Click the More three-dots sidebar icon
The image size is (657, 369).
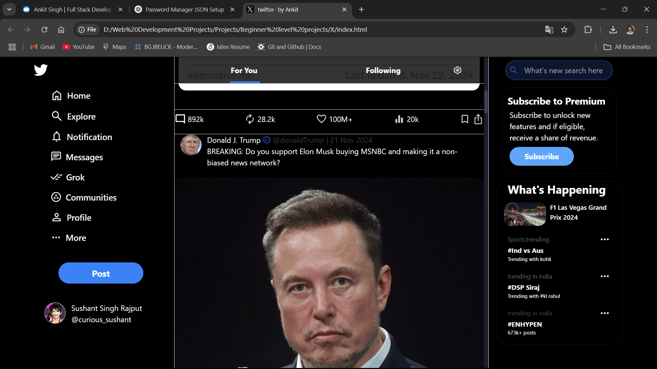pyautogui.click(x=56, y=237)
